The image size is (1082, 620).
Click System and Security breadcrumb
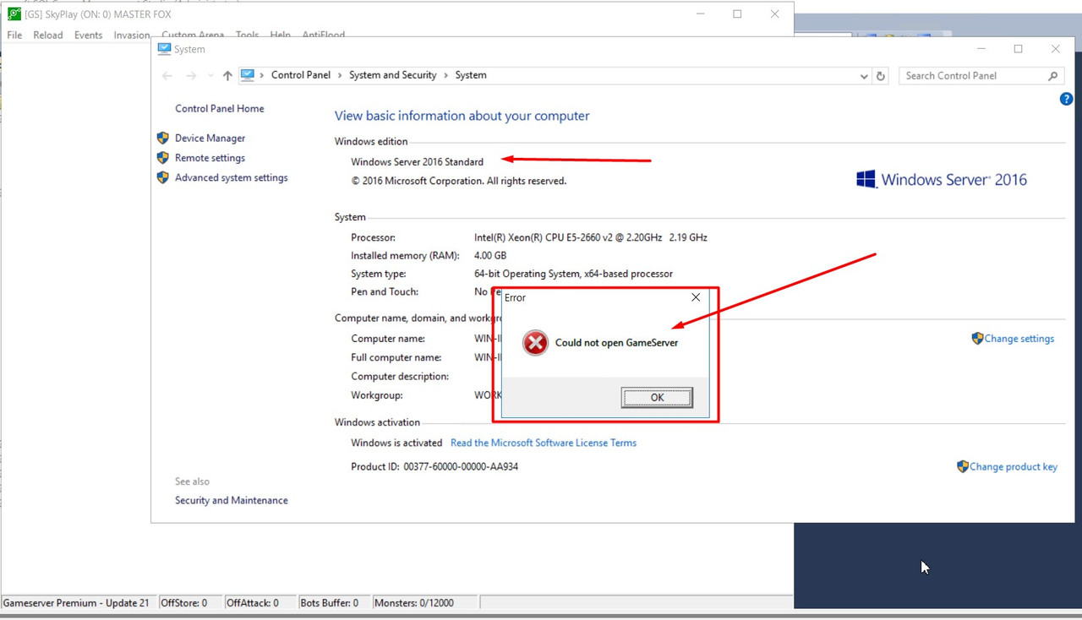[x=392, y=75]
